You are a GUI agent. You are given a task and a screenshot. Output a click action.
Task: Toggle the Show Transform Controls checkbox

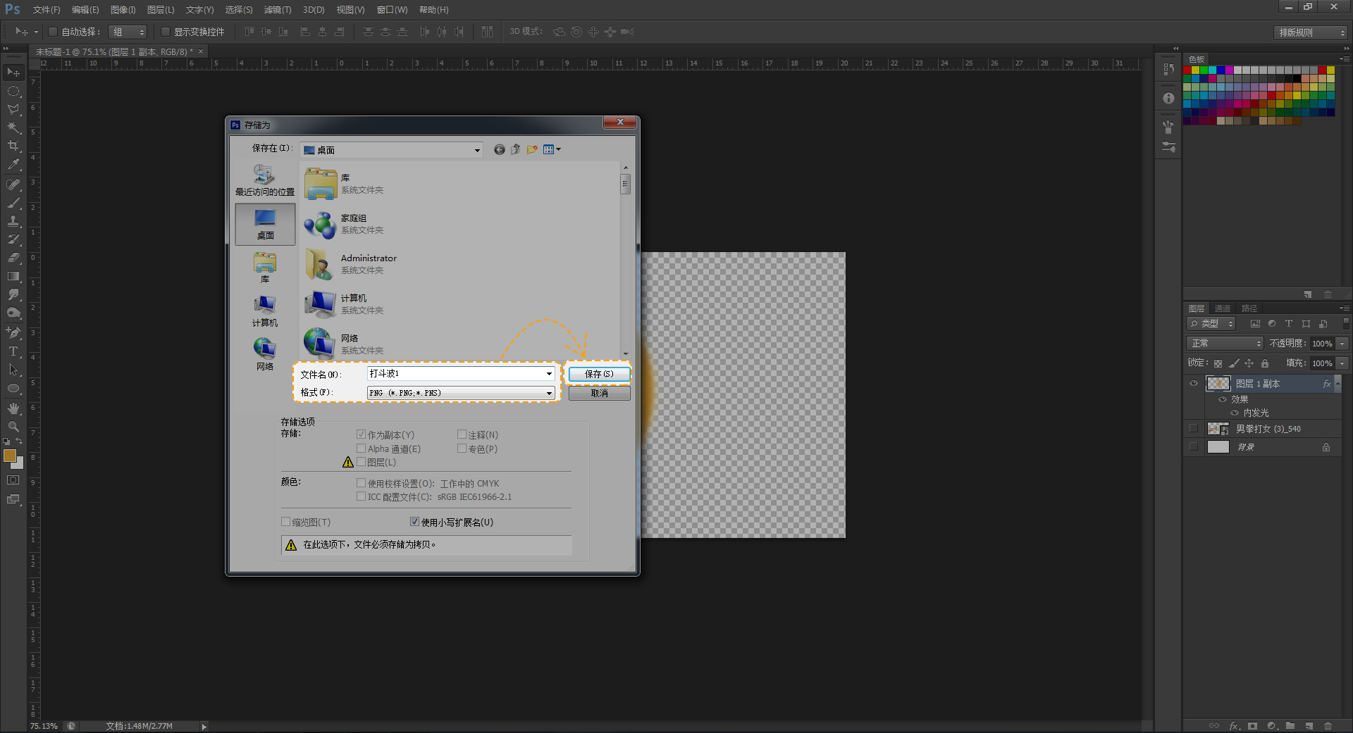coord(166,32)
